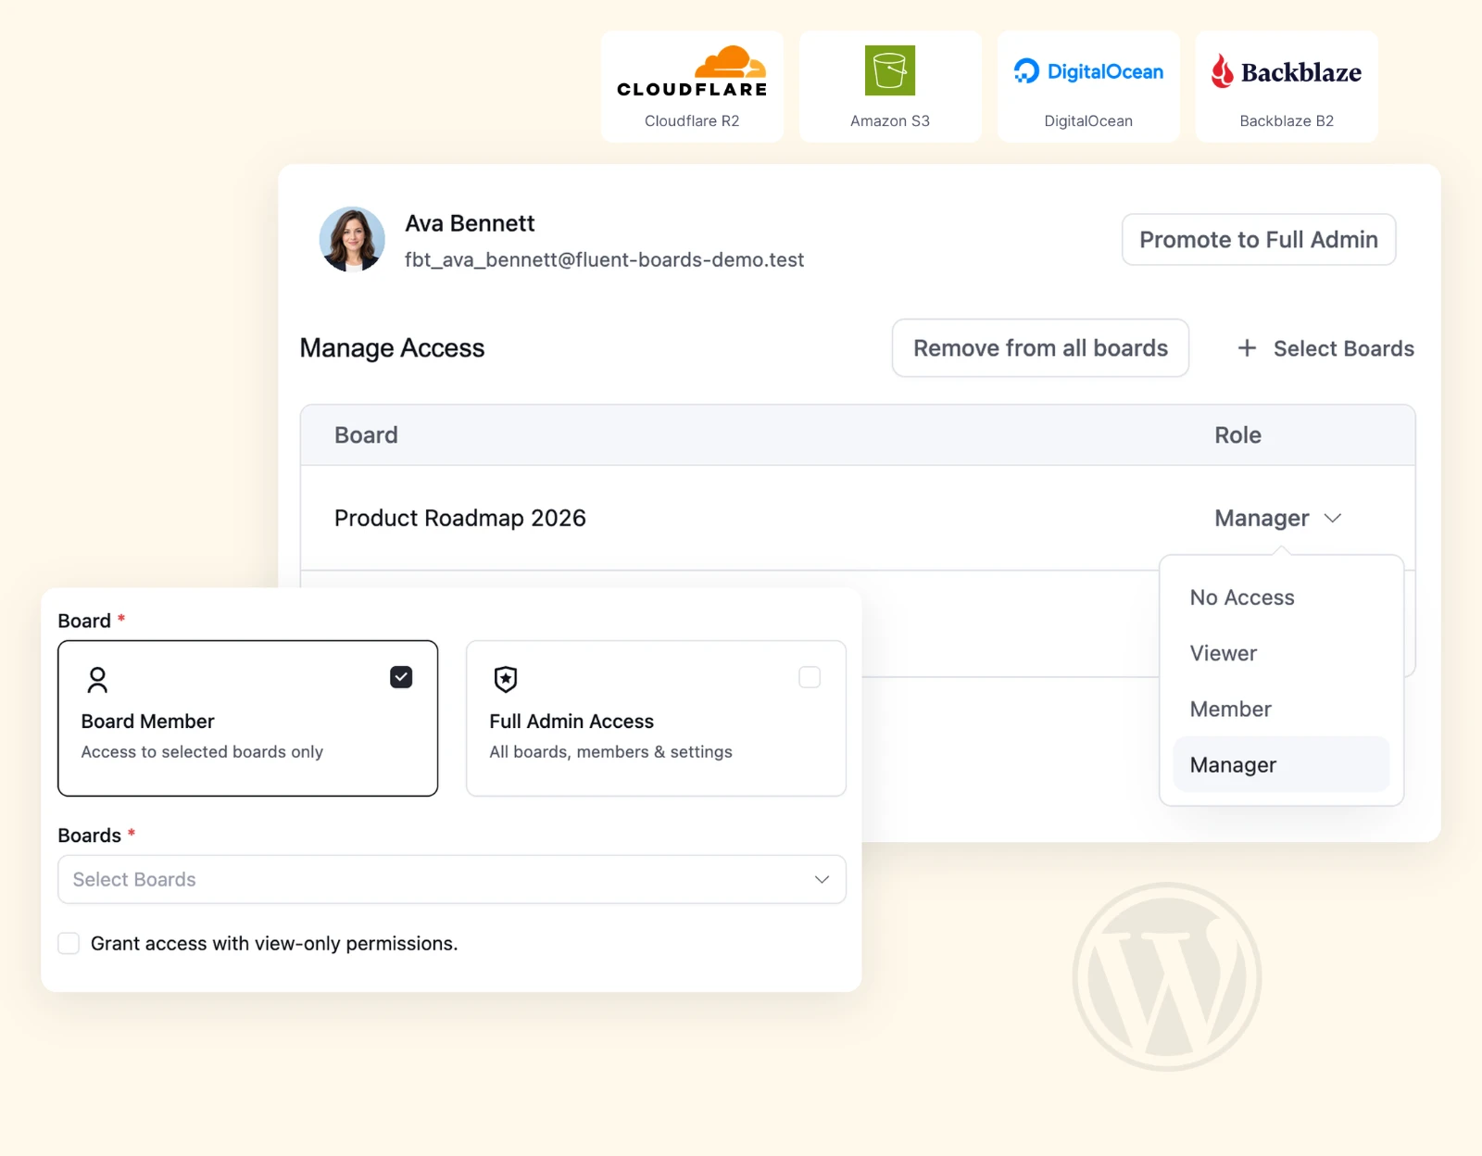
Task: Click the Full Admin shield star icon
Action: click(506, 679)
